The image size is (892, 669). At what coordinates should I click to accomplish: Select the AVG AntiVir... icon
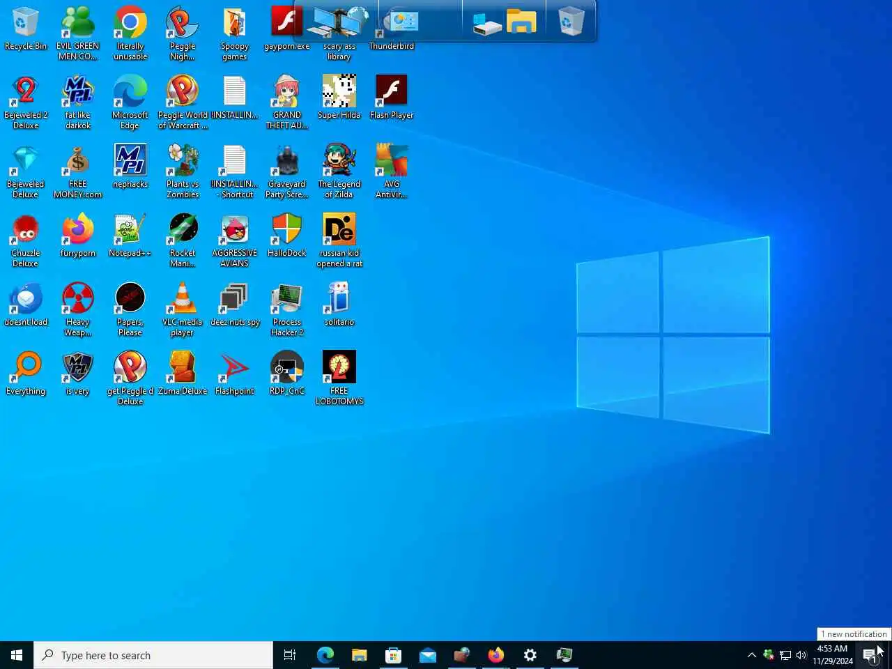coord(392,171)
